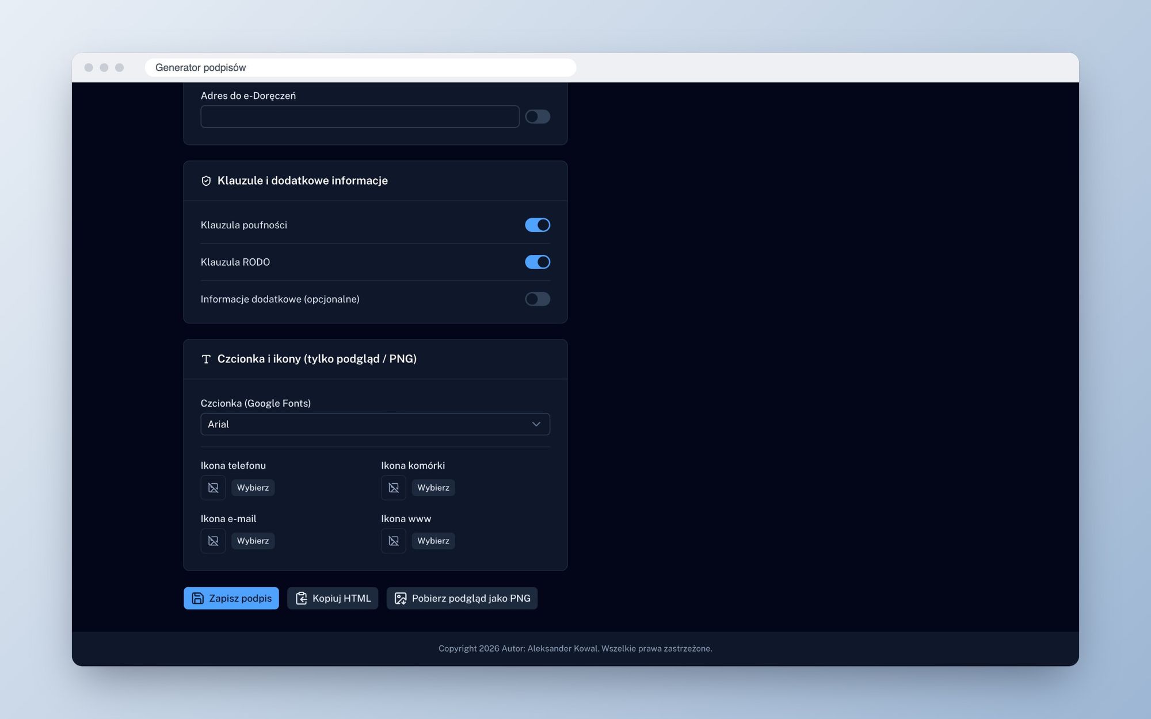Click the Ikona www empty image placeholder

pos(394,541)
